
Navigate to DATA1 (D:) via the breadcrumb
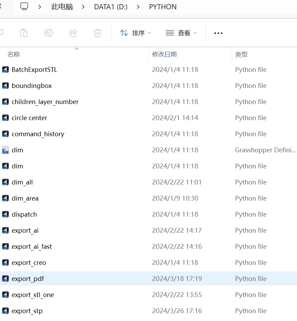tap(111, 7)
